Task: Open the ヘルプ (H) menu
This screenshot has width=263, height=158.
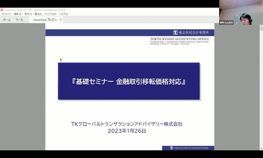Action: click(x=63, y=14)
